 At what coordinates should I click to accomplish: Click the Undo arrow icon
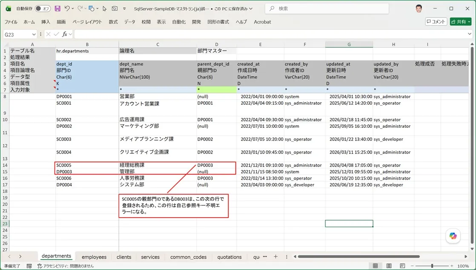click(67, 9)
